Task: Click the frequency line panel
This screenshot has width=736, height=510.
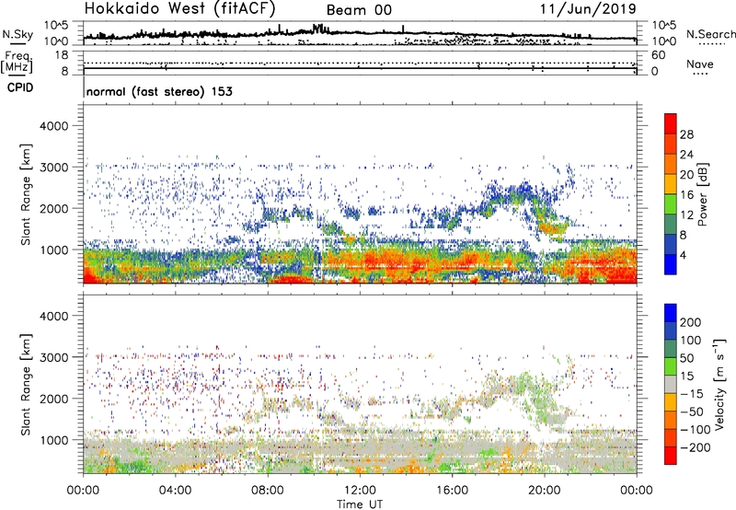Action: pyautogui.click(x=360, y=63)
